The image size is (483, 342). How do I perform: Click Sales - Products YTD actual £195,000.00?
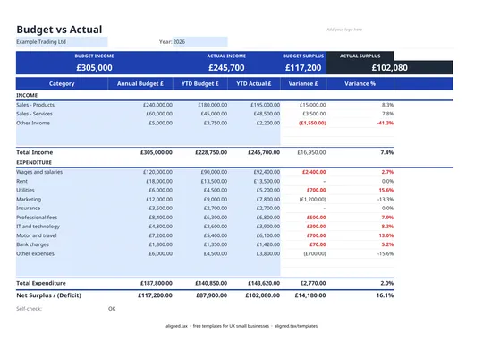click(x=266, y=105)
